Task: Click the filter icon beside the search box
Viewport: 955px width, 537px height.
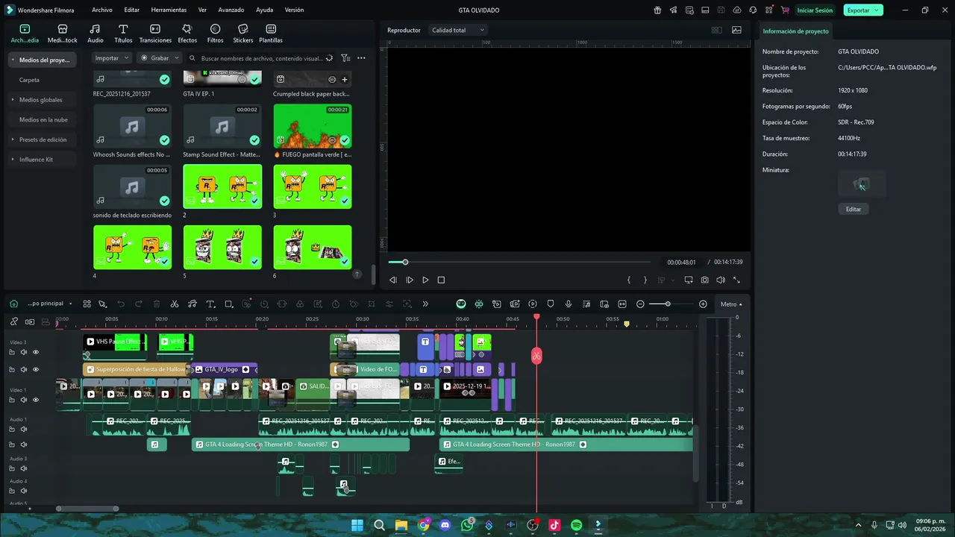Action: (x=345, y=58)
